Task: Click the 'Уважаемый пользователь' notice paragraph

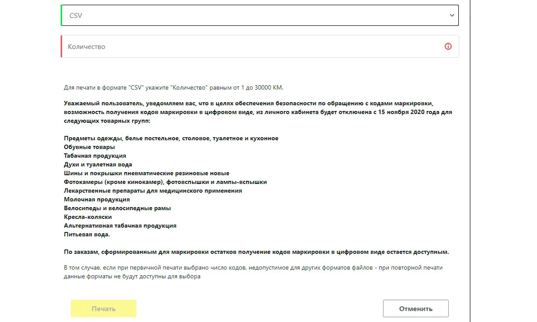Action: 258,112
